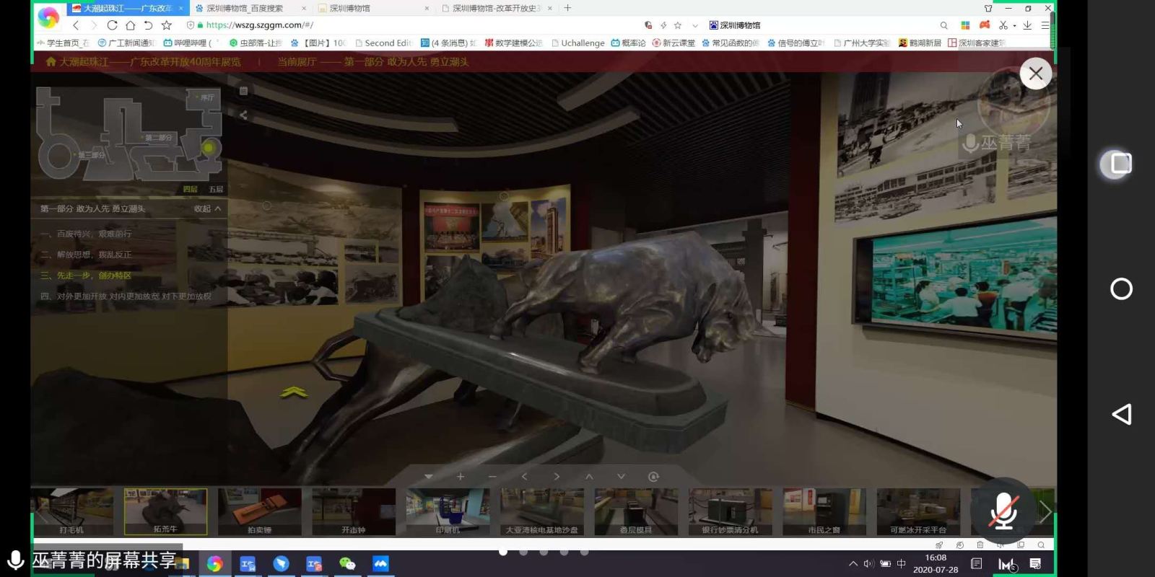The image size is (1155, 577).
Task: Open the Second Edit bookmark
Action: pyautogui.click(x=383, y=43)
